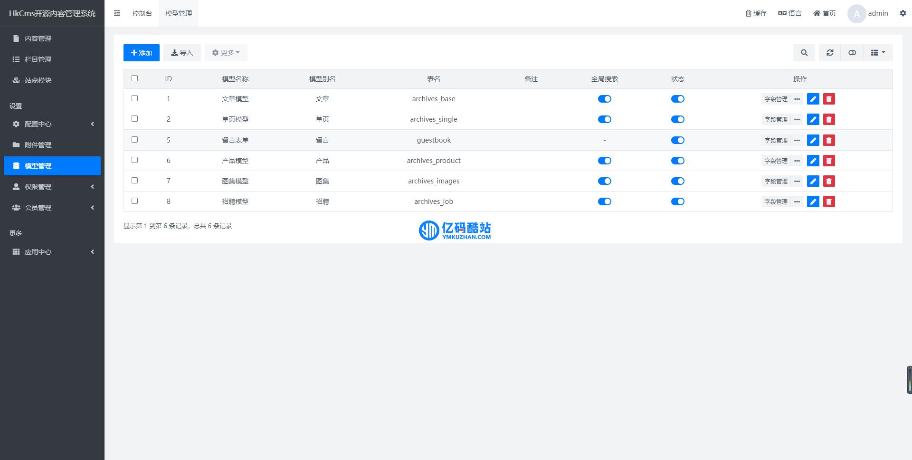Screen dimensions: 912x460
Task: Check the row with ID 5
Action: tap(134, 139)
